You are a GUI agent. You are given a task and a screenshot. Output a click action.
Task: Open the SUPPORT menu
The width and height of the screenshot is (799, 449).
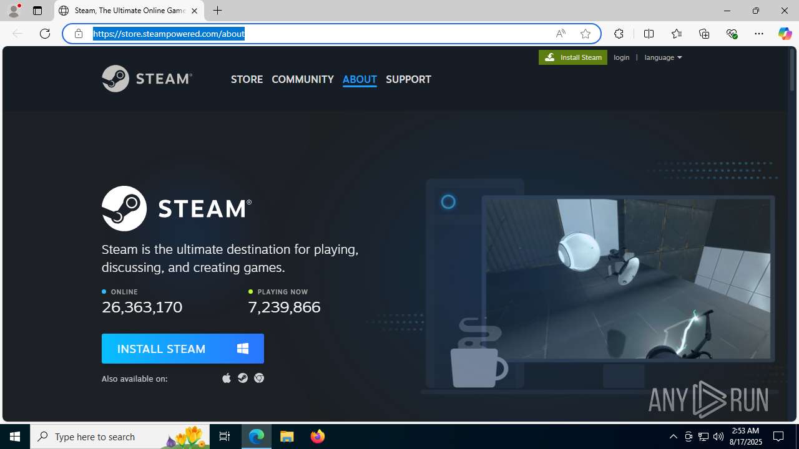click(408, 79)
